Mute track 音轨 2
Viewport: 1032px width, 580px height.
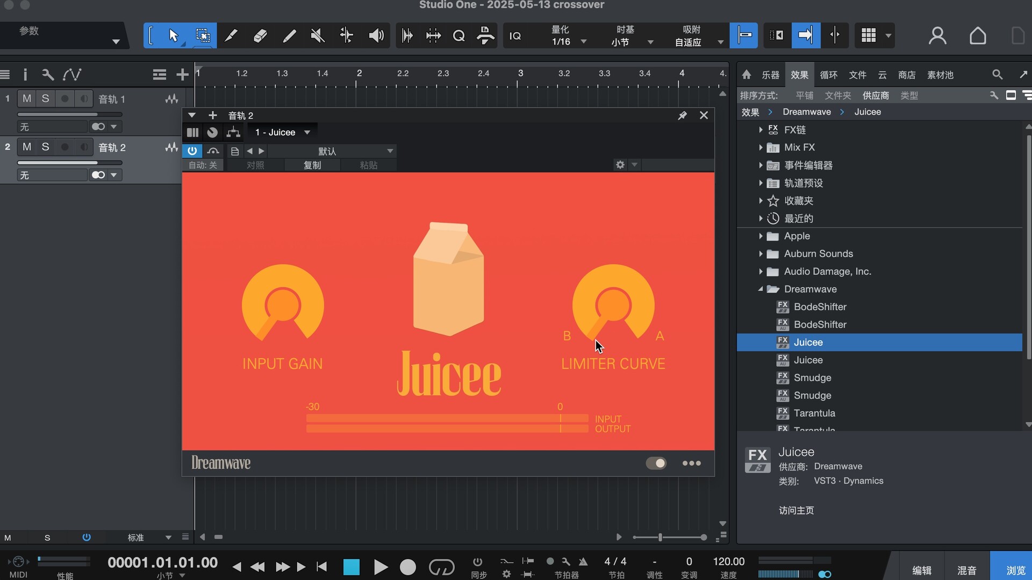27,147
